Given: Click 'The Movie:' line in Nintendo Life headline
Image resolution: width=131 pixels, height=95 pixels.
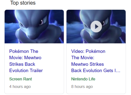Looking at the screenshot, I should pos(83,58).
